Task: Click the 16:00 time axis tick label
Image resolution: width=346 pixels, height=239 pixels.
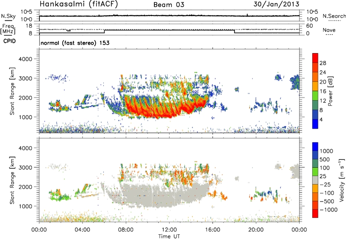Action: pyautogui.click(x=212, y=230)
